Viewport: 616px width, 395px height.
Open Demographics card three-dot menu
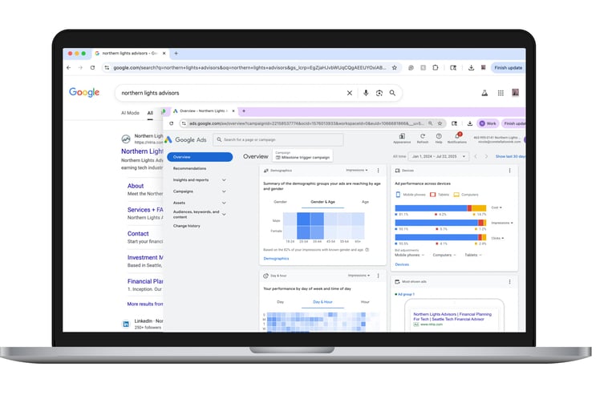pos(379,171)
